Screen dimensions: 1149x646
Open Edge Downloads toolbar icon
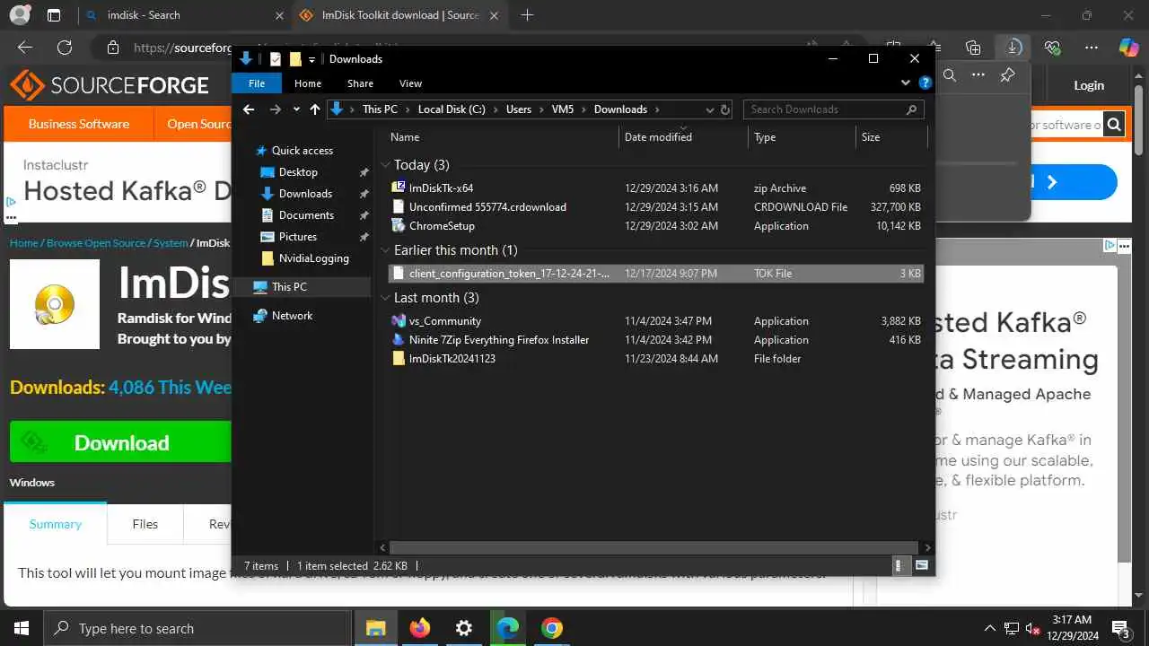pyautogui.click(x=1013, y=48)
